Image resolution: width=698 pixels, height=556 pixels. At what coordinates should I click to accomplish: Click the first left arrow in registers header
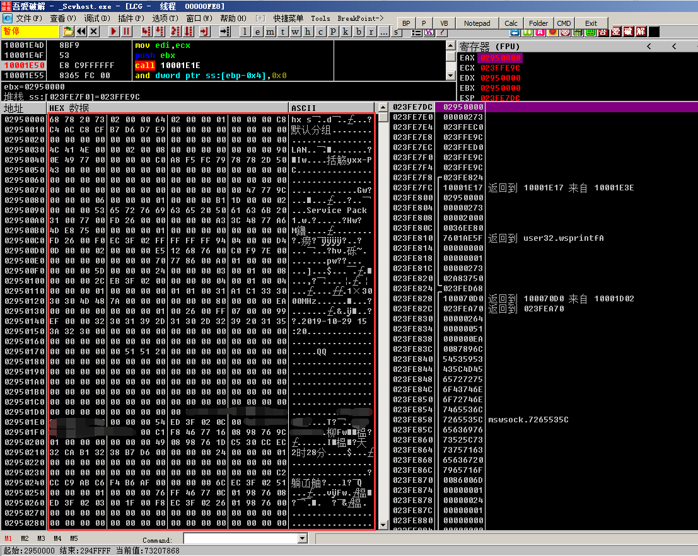tap(649, 46)
